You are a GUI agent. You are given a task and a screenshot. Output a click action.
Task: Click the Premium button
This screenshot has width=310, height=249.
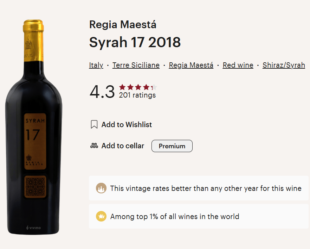[172, 146]
